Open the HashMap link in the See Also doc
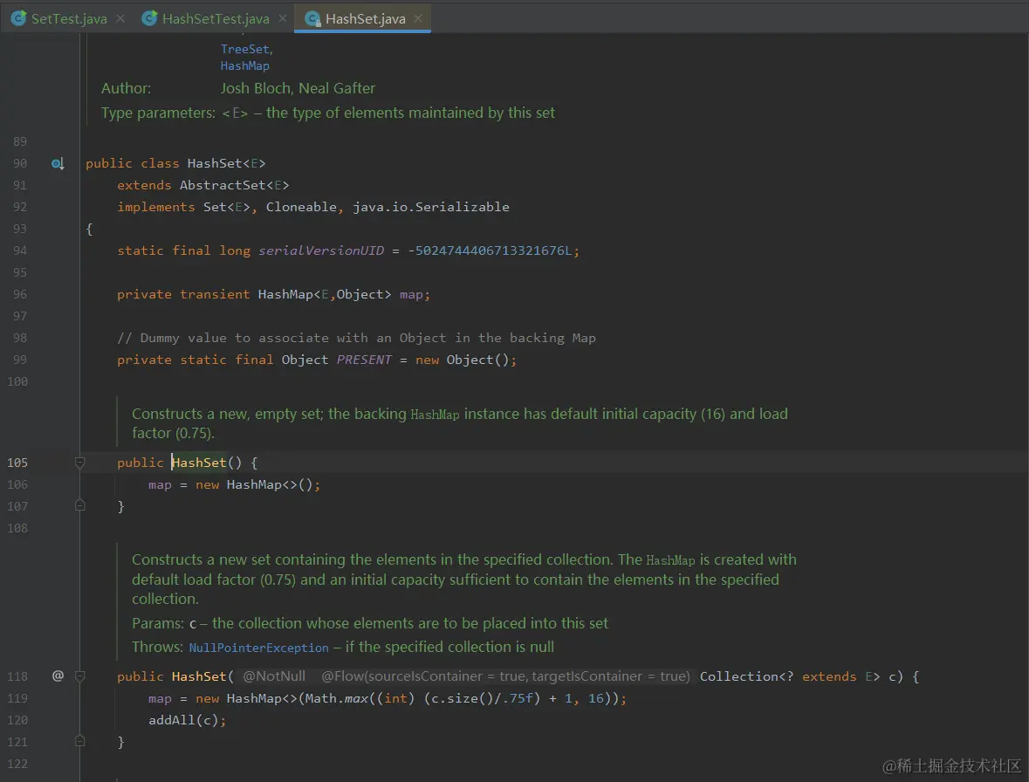The image size is (1029, 782). coord(244,65)
